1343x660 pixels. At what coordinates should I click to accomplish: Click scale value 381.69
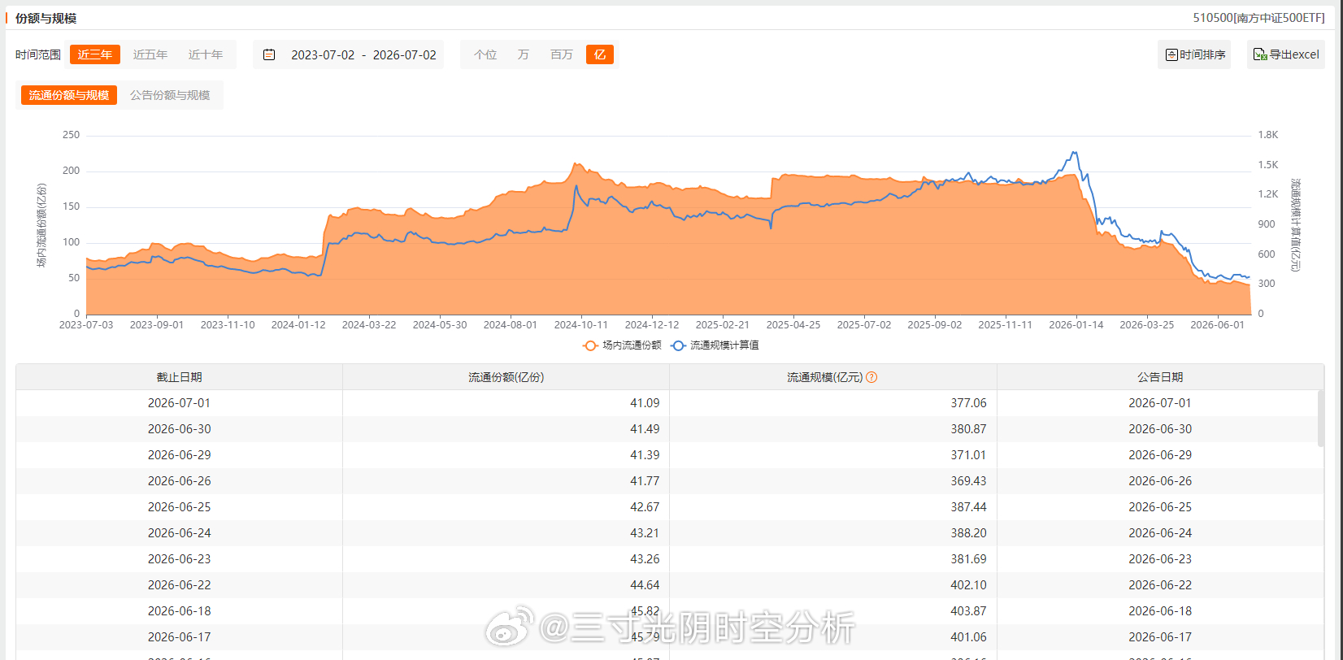tap(968, 559)
